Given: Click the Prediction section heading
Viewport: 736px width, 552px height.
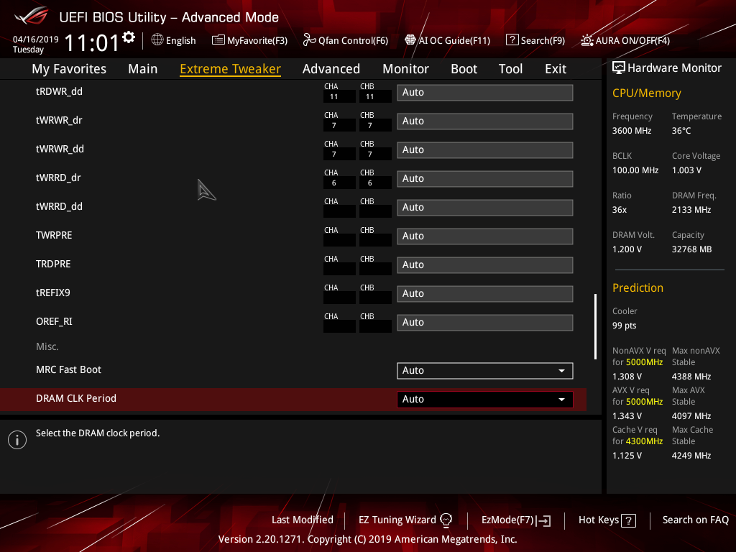Looking at the screenshot, I should pyautogui.click(x=638, y=287).
